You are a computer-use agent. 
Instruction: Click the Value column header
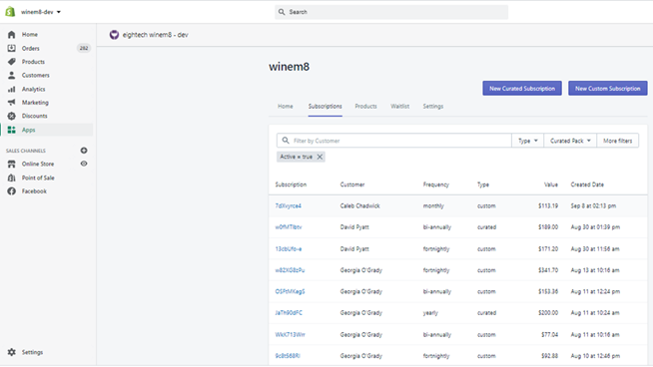tap(551, 184)
